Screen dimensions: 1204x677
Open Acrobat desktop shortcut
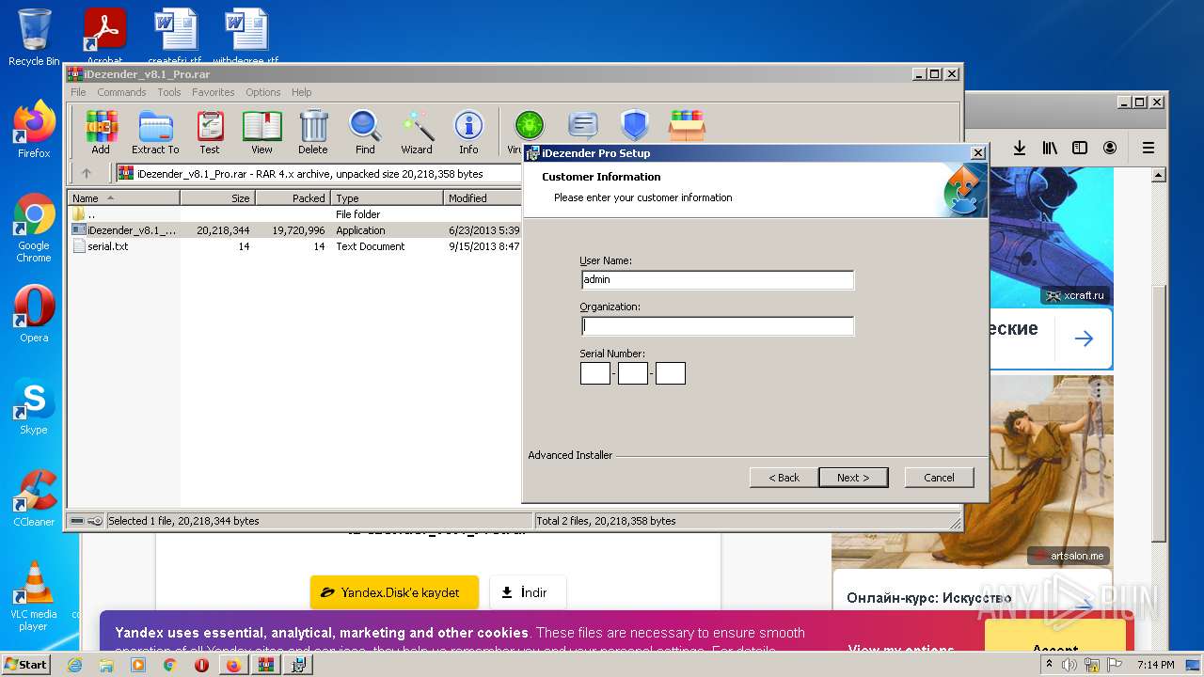(105, 36)
